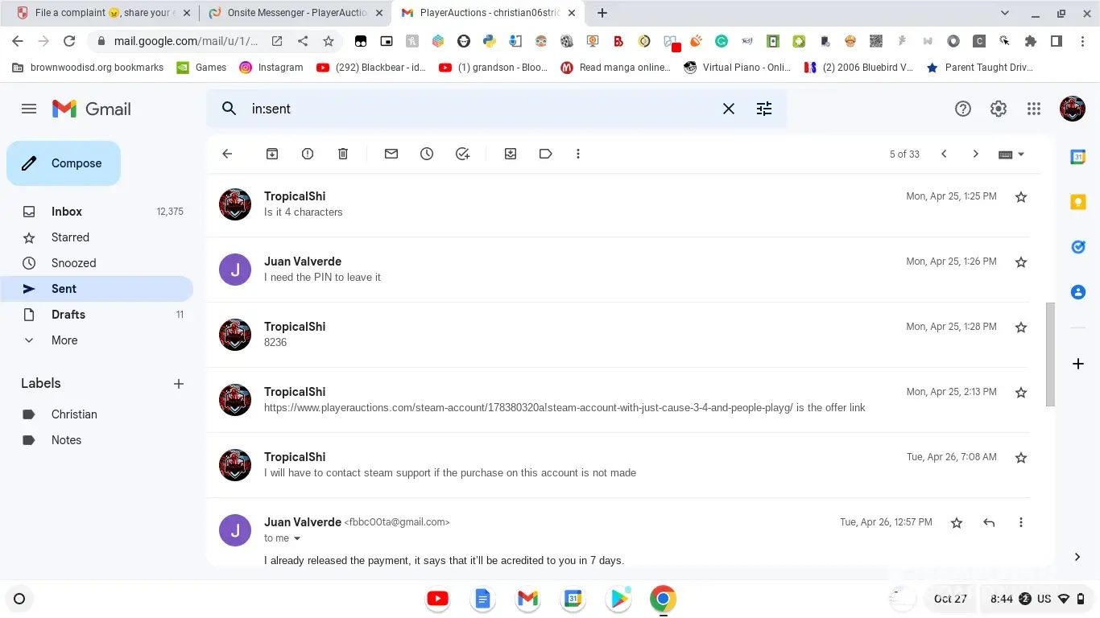Open the input tools keyboard dropdown
Viewport: 1100px width, 618px height.
[x=1011, y=154]
